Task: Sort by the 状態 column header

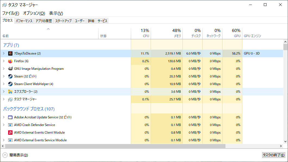Action: pos(114,34)
